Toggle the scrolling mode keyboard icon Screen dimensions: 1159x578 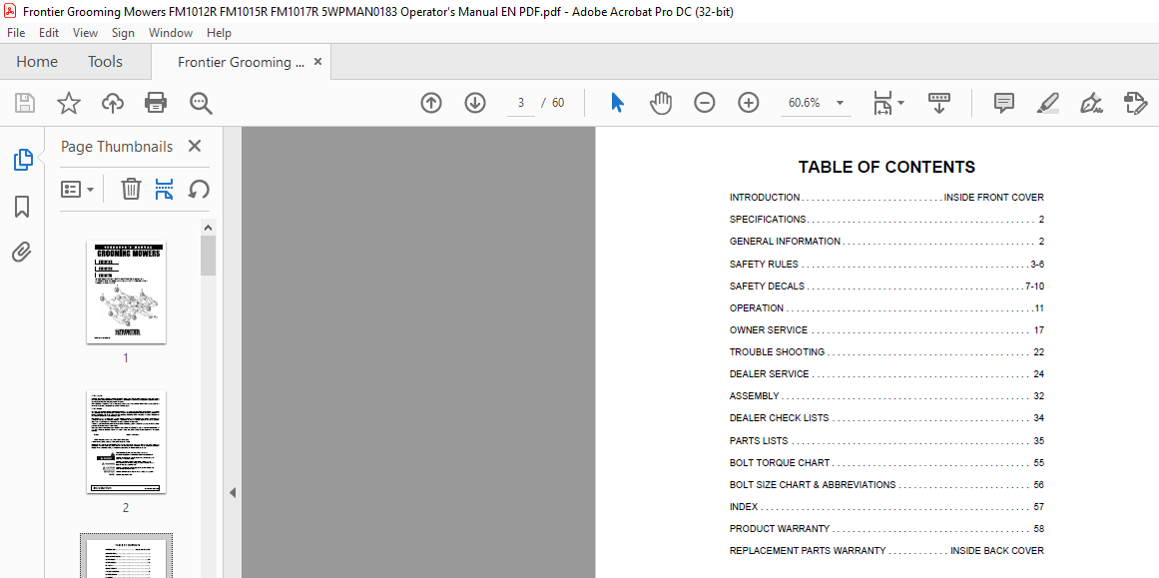938,103
